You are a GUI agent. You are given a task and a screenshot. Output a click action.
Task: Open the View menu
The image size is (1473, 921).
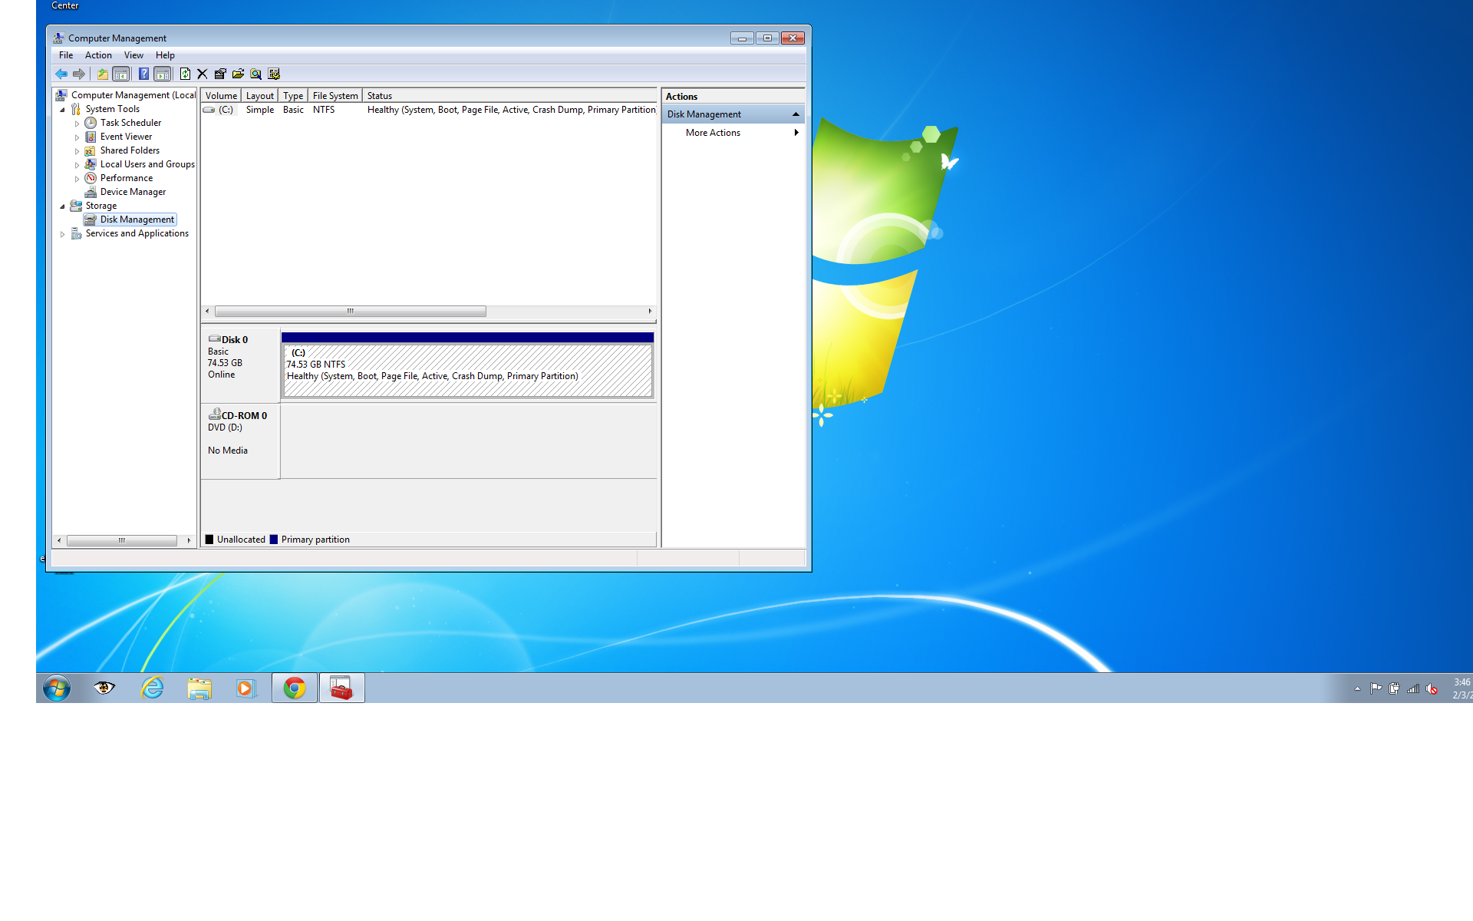133,55
